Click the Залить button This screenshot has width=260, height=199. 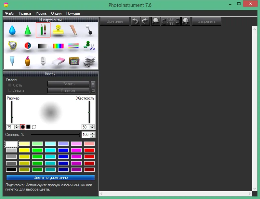pos(69,84)
